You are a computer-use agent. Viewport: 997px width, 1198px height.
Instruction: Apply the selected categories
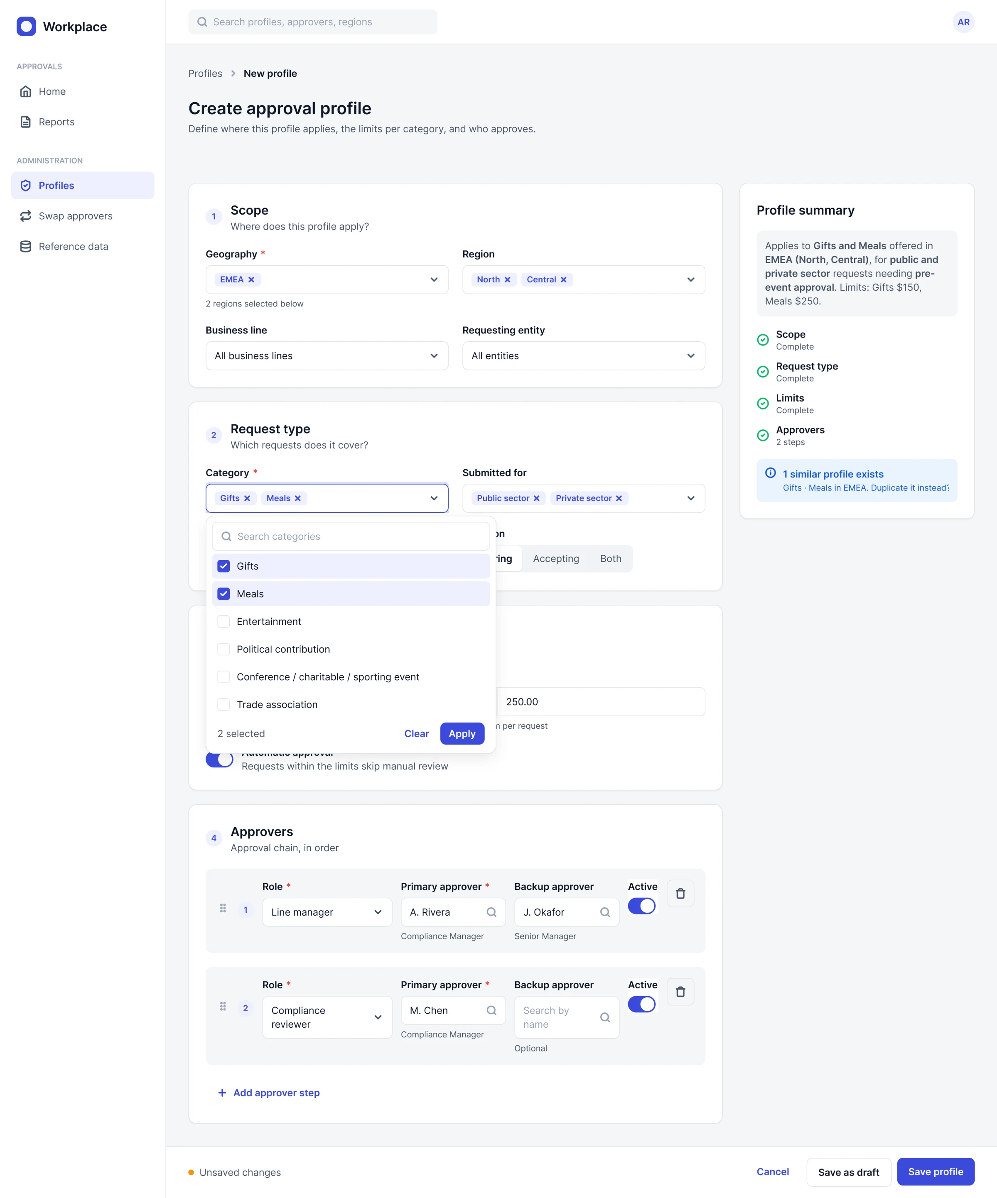pyautogui.click(x=462, y=734)
